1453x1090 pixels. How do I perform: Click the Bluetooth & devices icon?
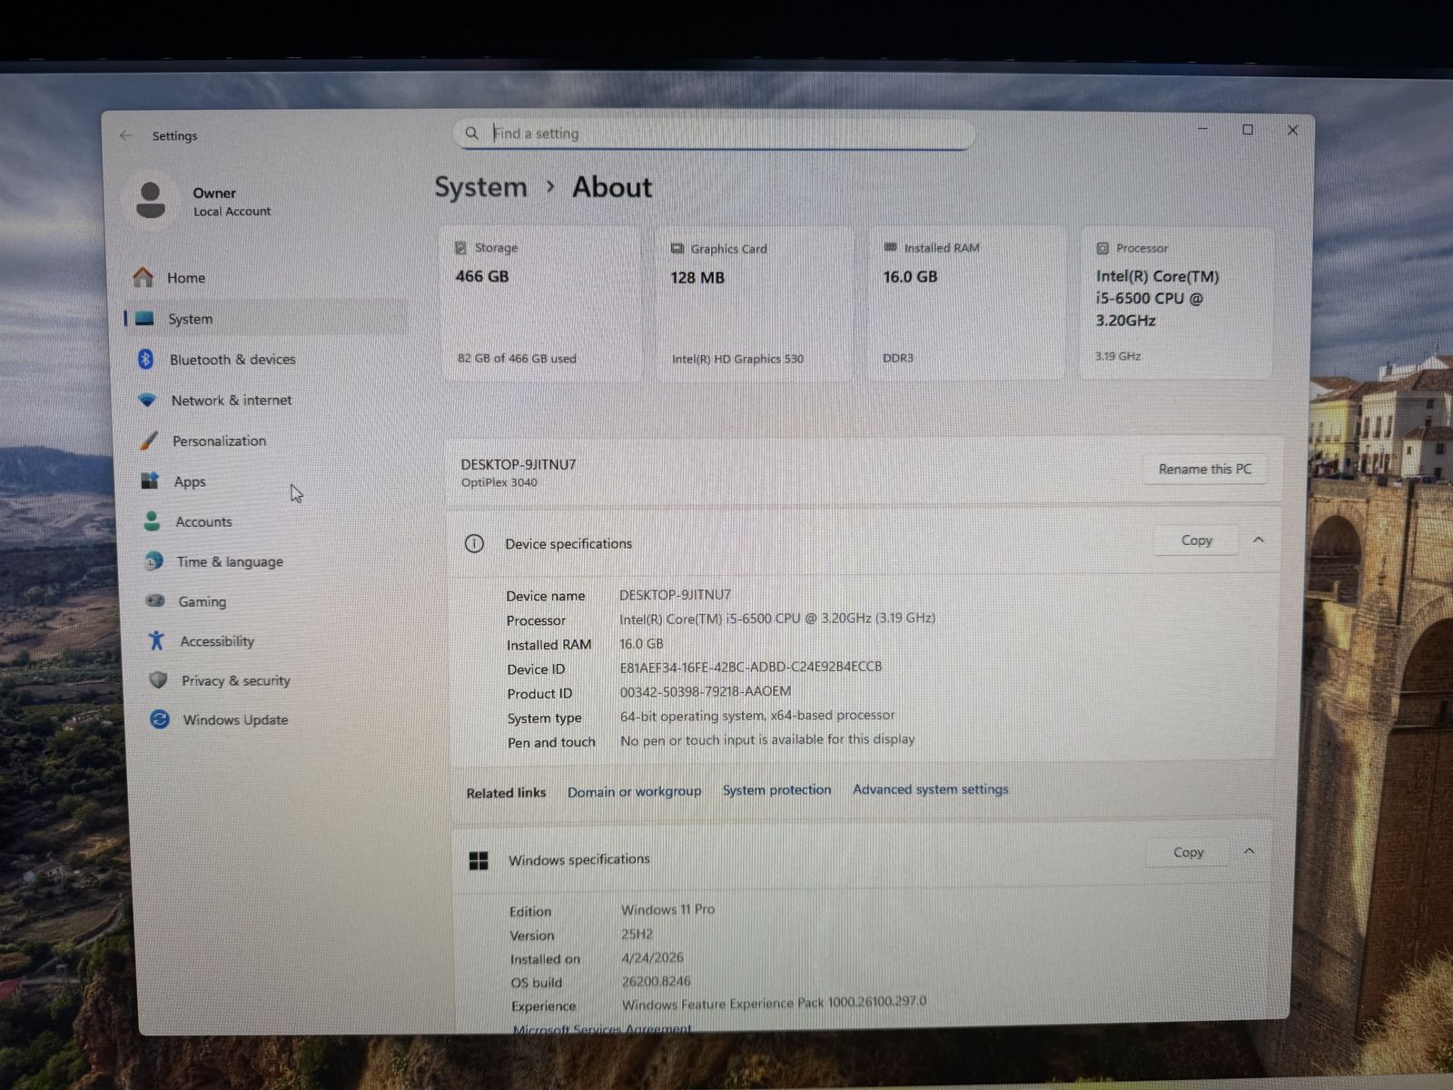pyautogui.click(x=145, y=359)
